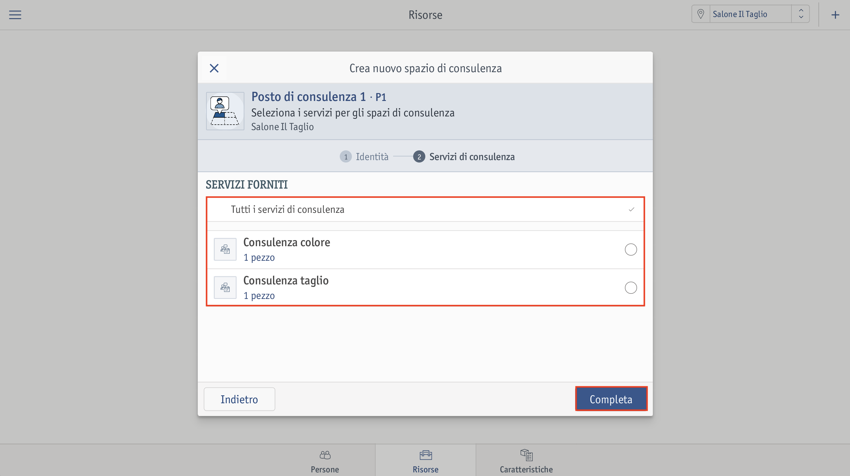Click the Indietro button

[x=239, y=399]
